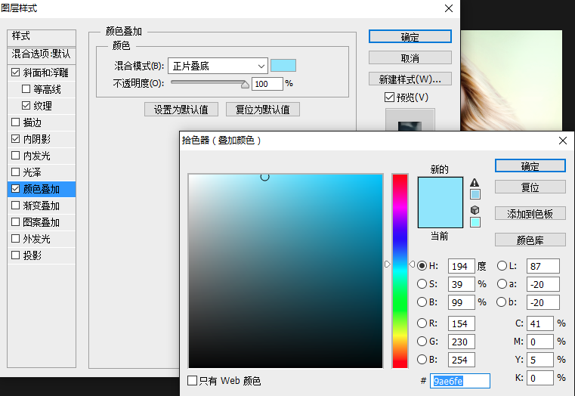Close the 拾色器 color picker dialog
575x396 pixels.
563,141
